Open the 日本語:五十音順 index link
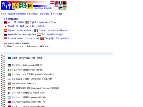143x107 pixels. [16, 26]
